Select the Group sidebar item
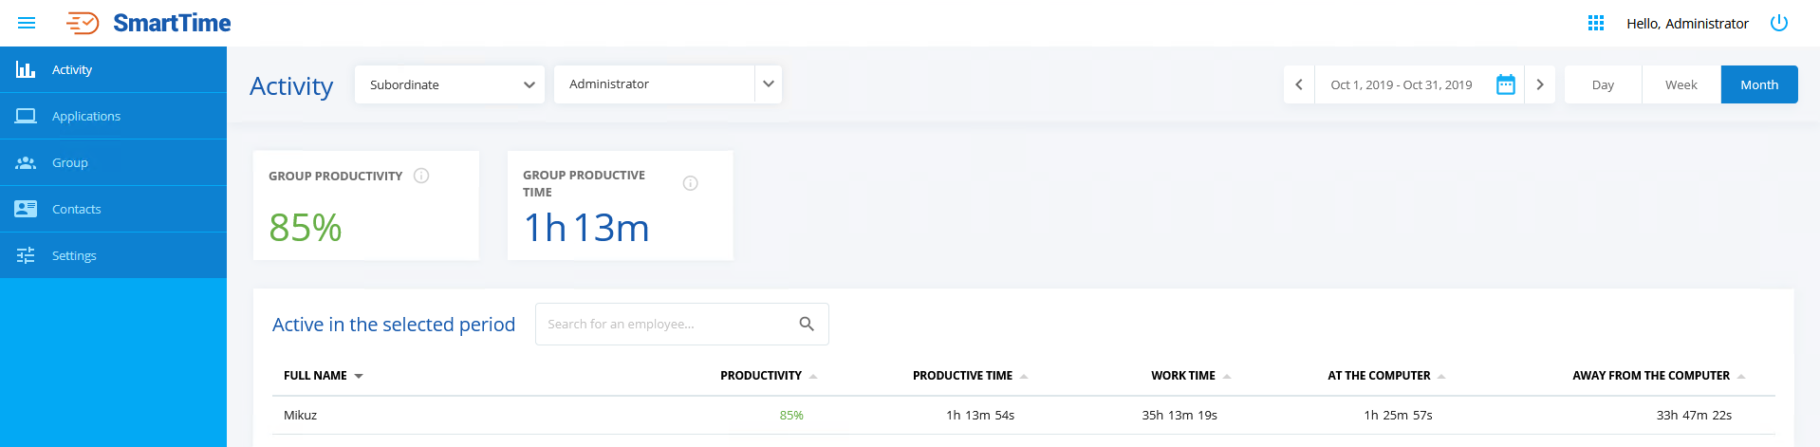Image resolution: width=1820 pixels, height=447 pixels. click(70, 162)
